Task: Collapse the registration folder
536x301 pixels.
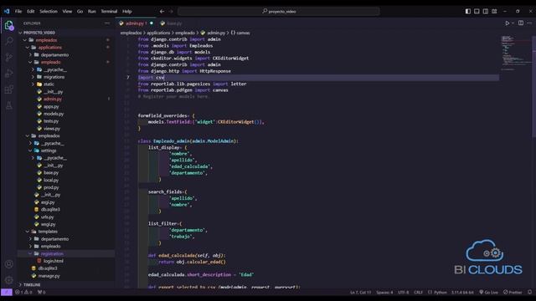Action: point(52,254)
